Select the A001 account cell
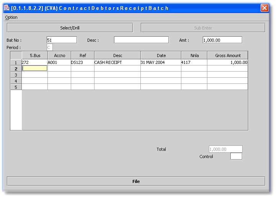The width and height of the screenshot is (277, 199). pos(59,62)
